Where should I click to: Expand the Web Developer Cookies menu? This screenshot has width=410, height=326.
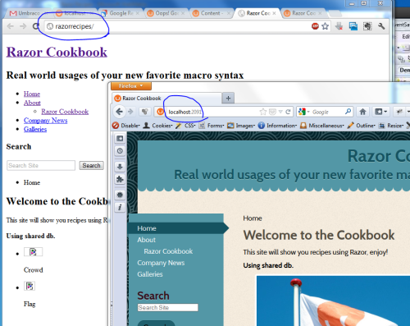click(158, 126)
